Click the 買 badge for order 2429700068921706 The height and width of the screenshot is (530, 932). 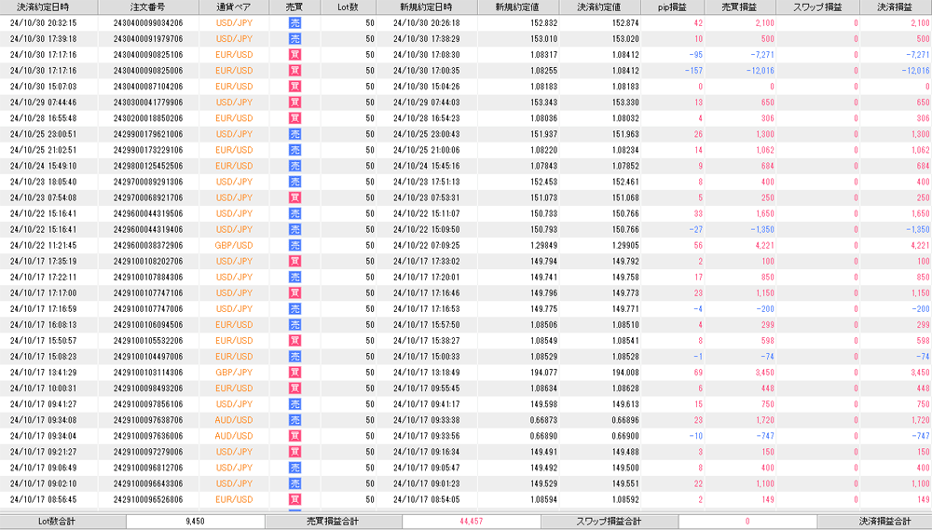click(295, 197)
